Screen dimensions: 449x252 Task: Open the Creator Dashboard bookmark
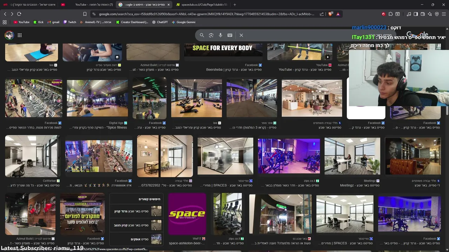pos(132,22)
